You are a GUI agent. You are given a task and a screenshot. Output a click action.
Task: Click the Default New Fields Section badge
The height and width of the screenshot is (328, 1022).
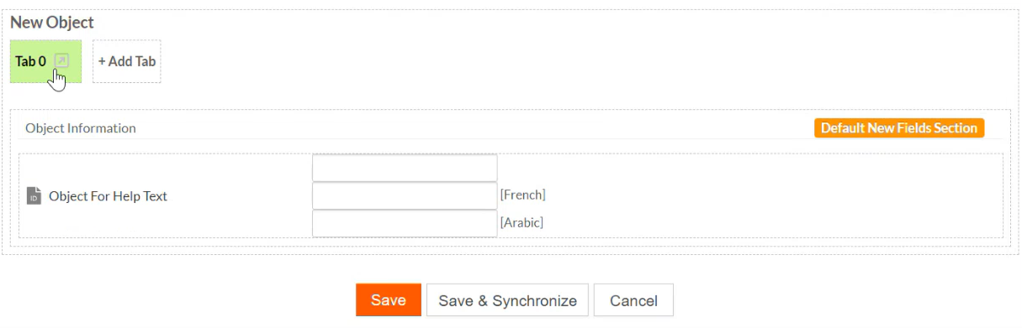coord(899,128)
